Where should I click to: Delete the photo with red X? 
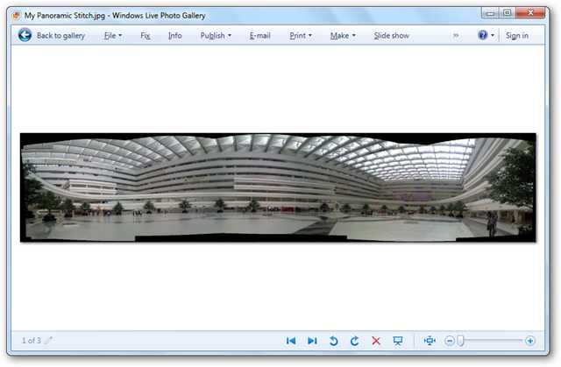376,341
